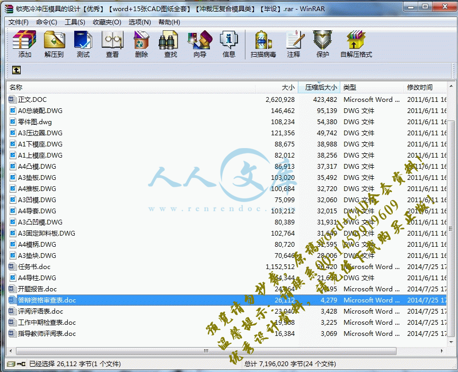
Task: Click DWG icon of 零件图.dwg
Action: pos(13,122)
